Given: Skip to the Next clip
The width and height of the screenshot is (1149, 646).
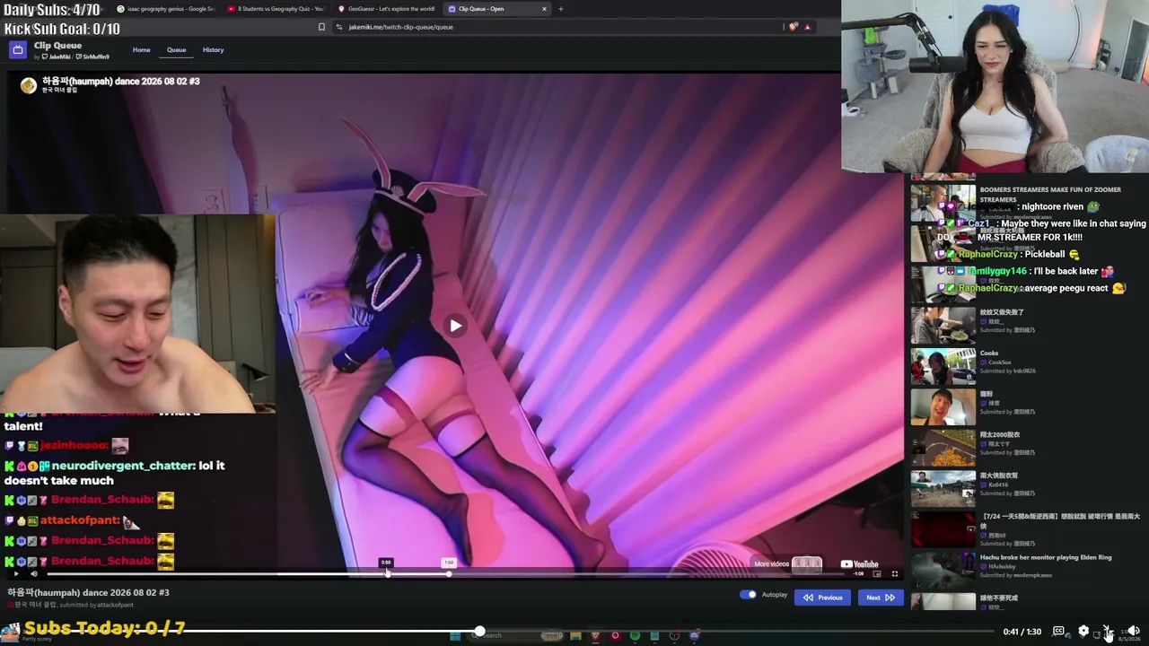Looking at the screenshot, I should click(881, 598).
